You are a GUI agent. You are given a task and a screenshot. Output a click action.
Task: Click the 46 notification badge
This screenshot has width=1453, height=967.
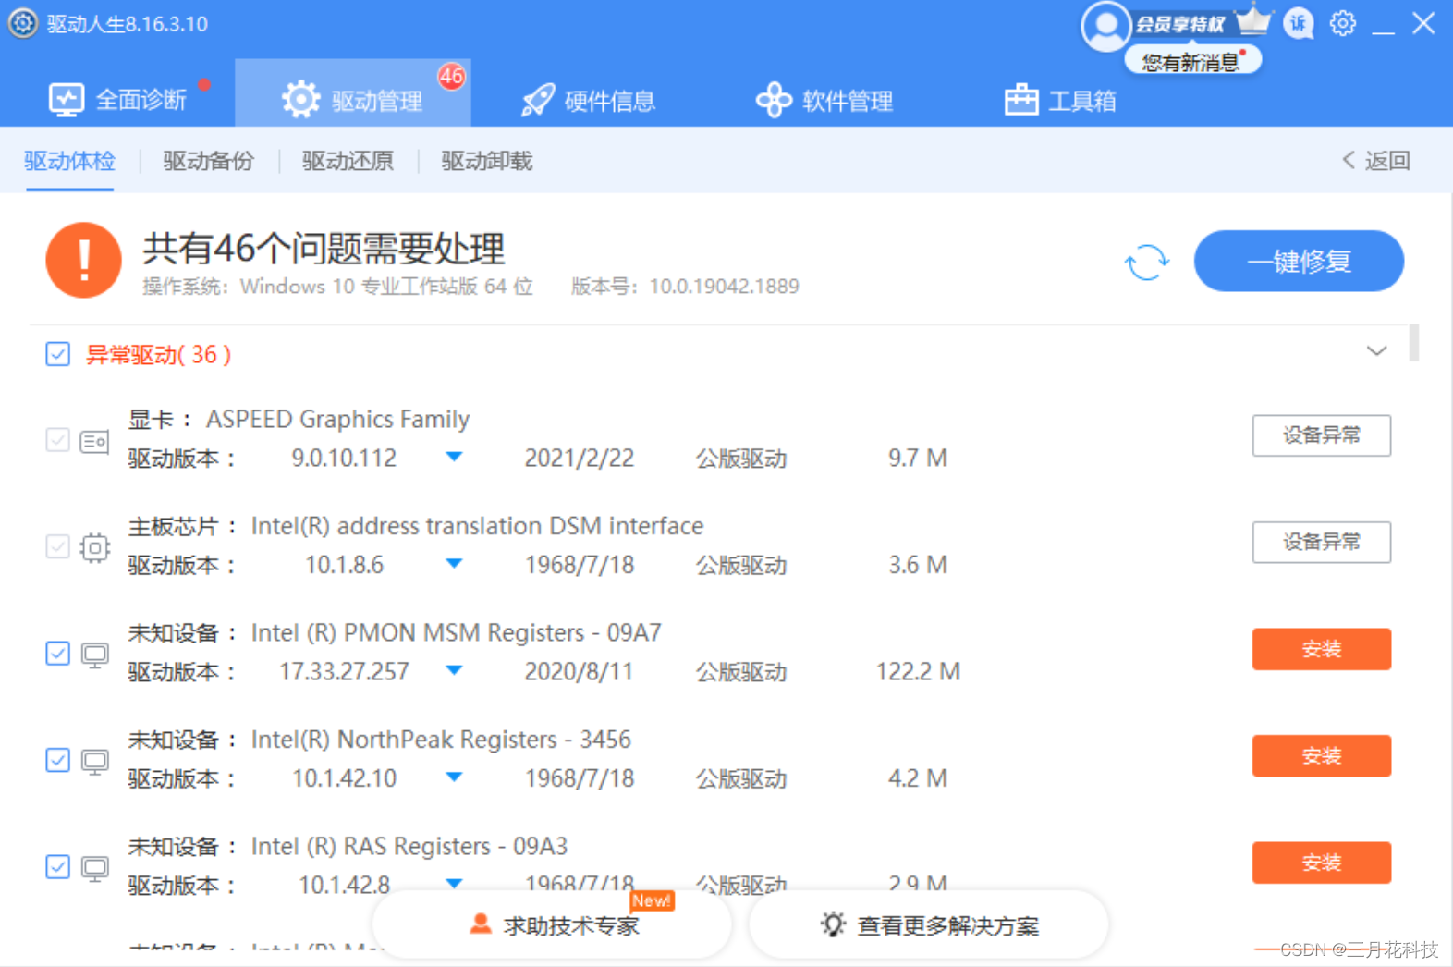pyautogui.click(x=451, y=77)
